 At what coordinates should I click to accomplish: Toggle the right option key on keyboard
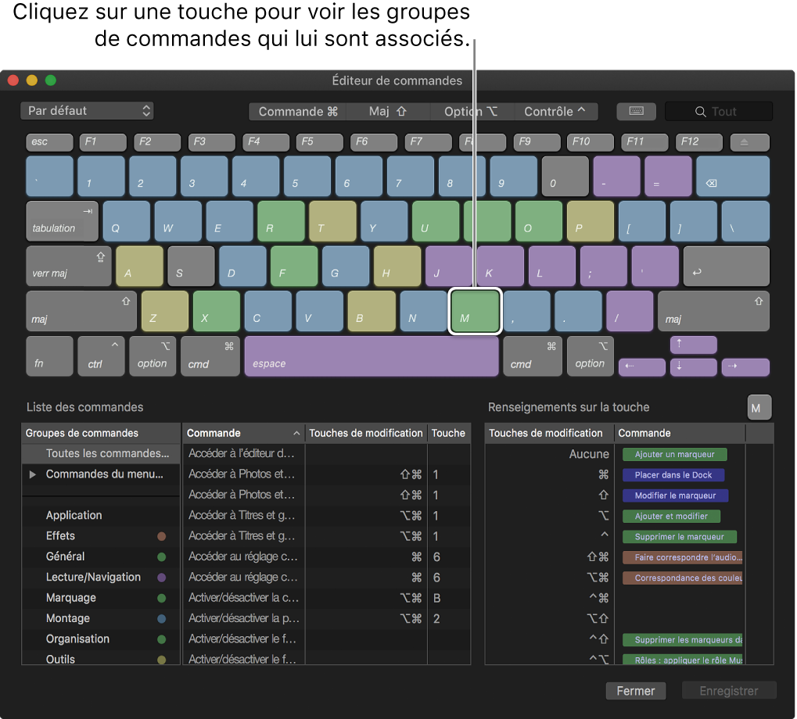tap(591, 356)
